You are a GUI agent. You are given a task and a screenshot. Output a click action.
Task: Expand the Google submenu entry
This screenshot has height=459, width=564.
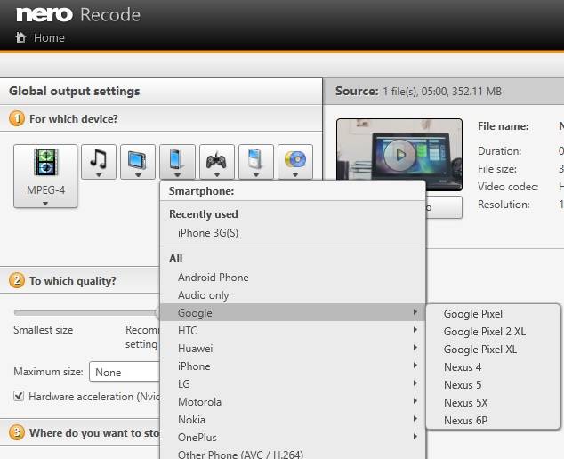pos(293,312)
